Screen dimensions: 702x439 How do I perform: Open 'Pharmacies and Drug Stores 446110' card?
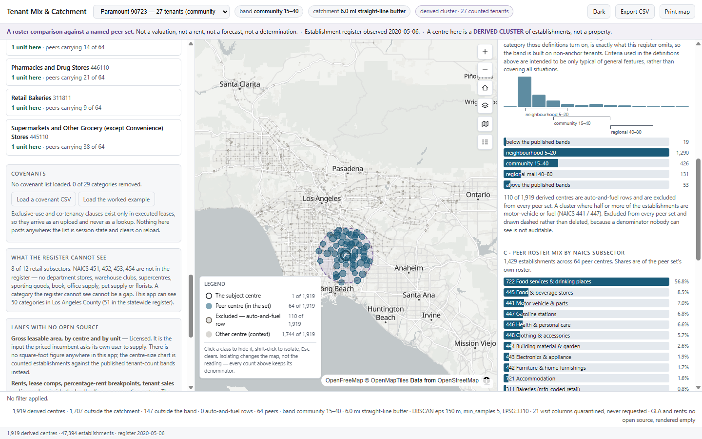[x=94, y=72]
